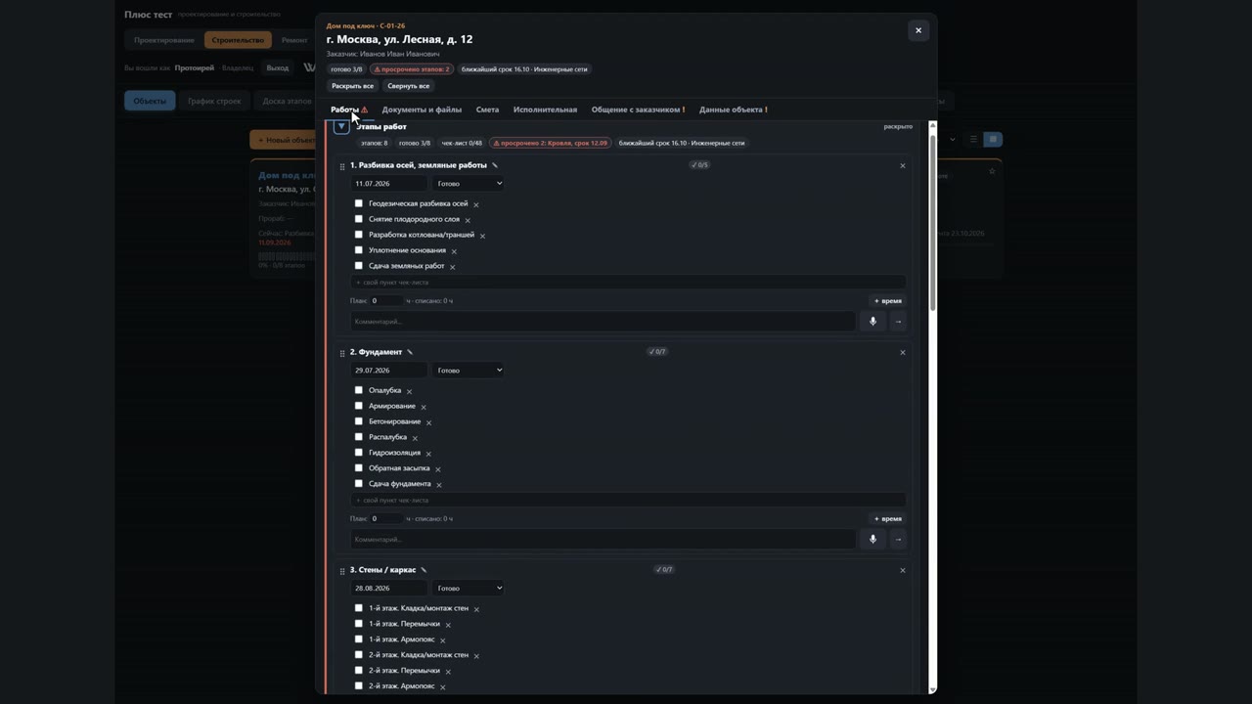Record voice comment for the Фундамент stage
The image size is (1252, 704).
[872, 539]
